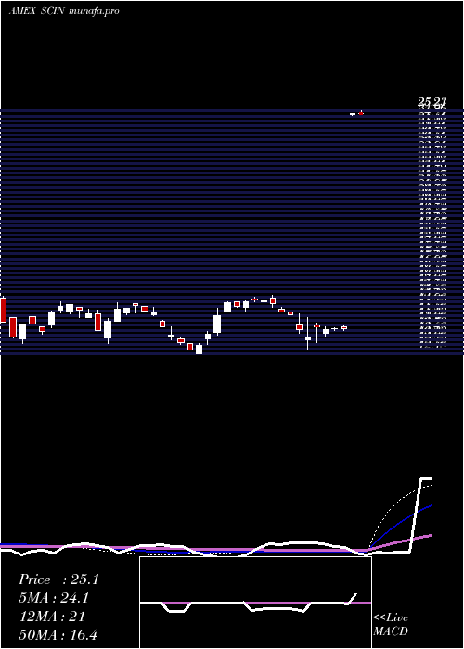Image resolution: width=464 pixels, height=649 pixels.
Task: Click the '5MA : 24.1' value
Action: coord(54,598)
